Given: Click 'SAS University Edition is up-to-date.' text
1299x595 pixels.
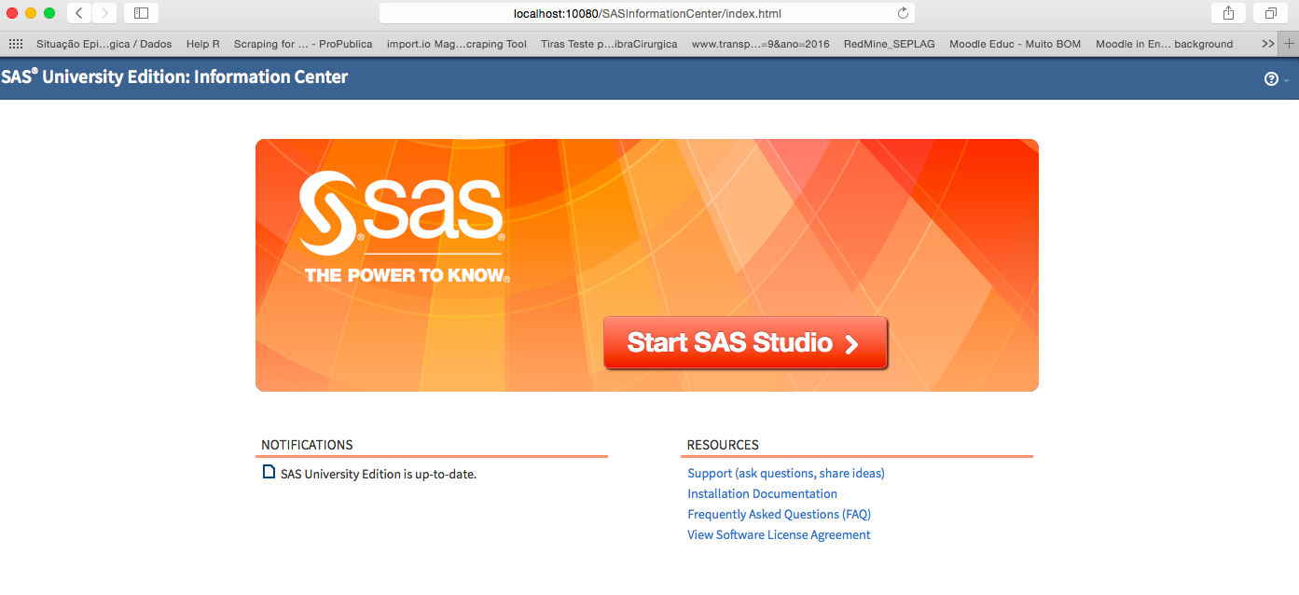Looking at the screenshot, I should (379, 474).
